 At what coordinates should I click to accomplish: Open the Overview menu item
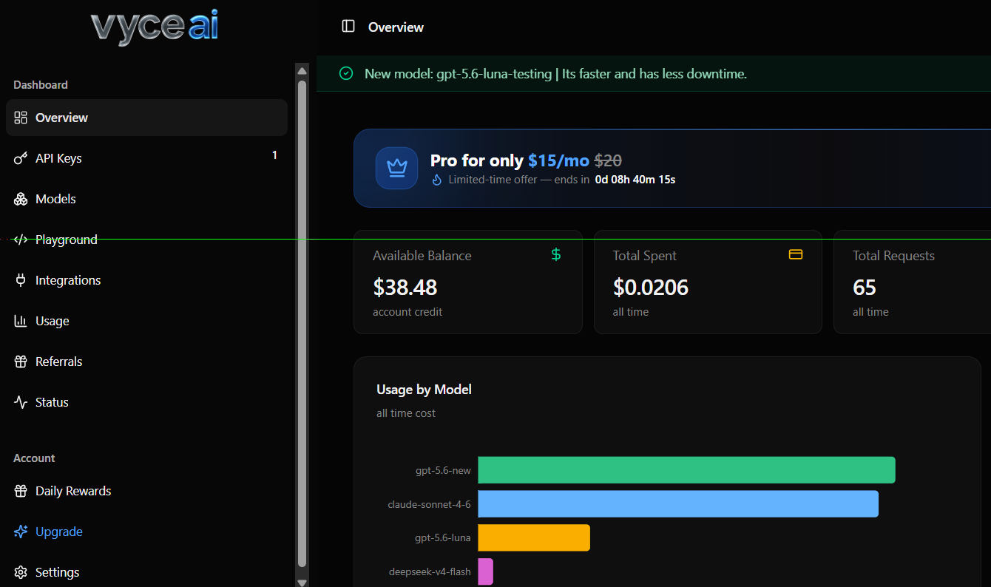click(x=146, y=118)
